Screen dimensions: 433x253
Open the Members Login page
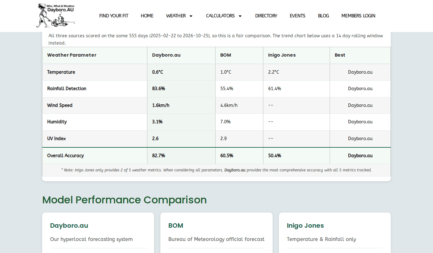pos(358,16)
